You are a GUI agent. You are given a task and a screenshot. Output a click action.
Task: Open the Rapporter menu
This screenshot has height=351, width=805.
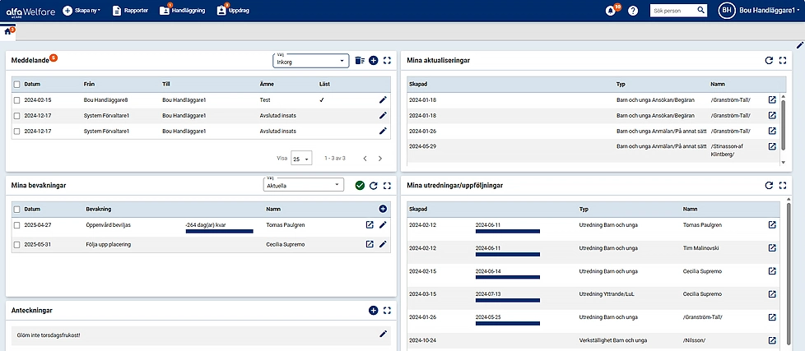pyautogui.click(x=130, y=11)
